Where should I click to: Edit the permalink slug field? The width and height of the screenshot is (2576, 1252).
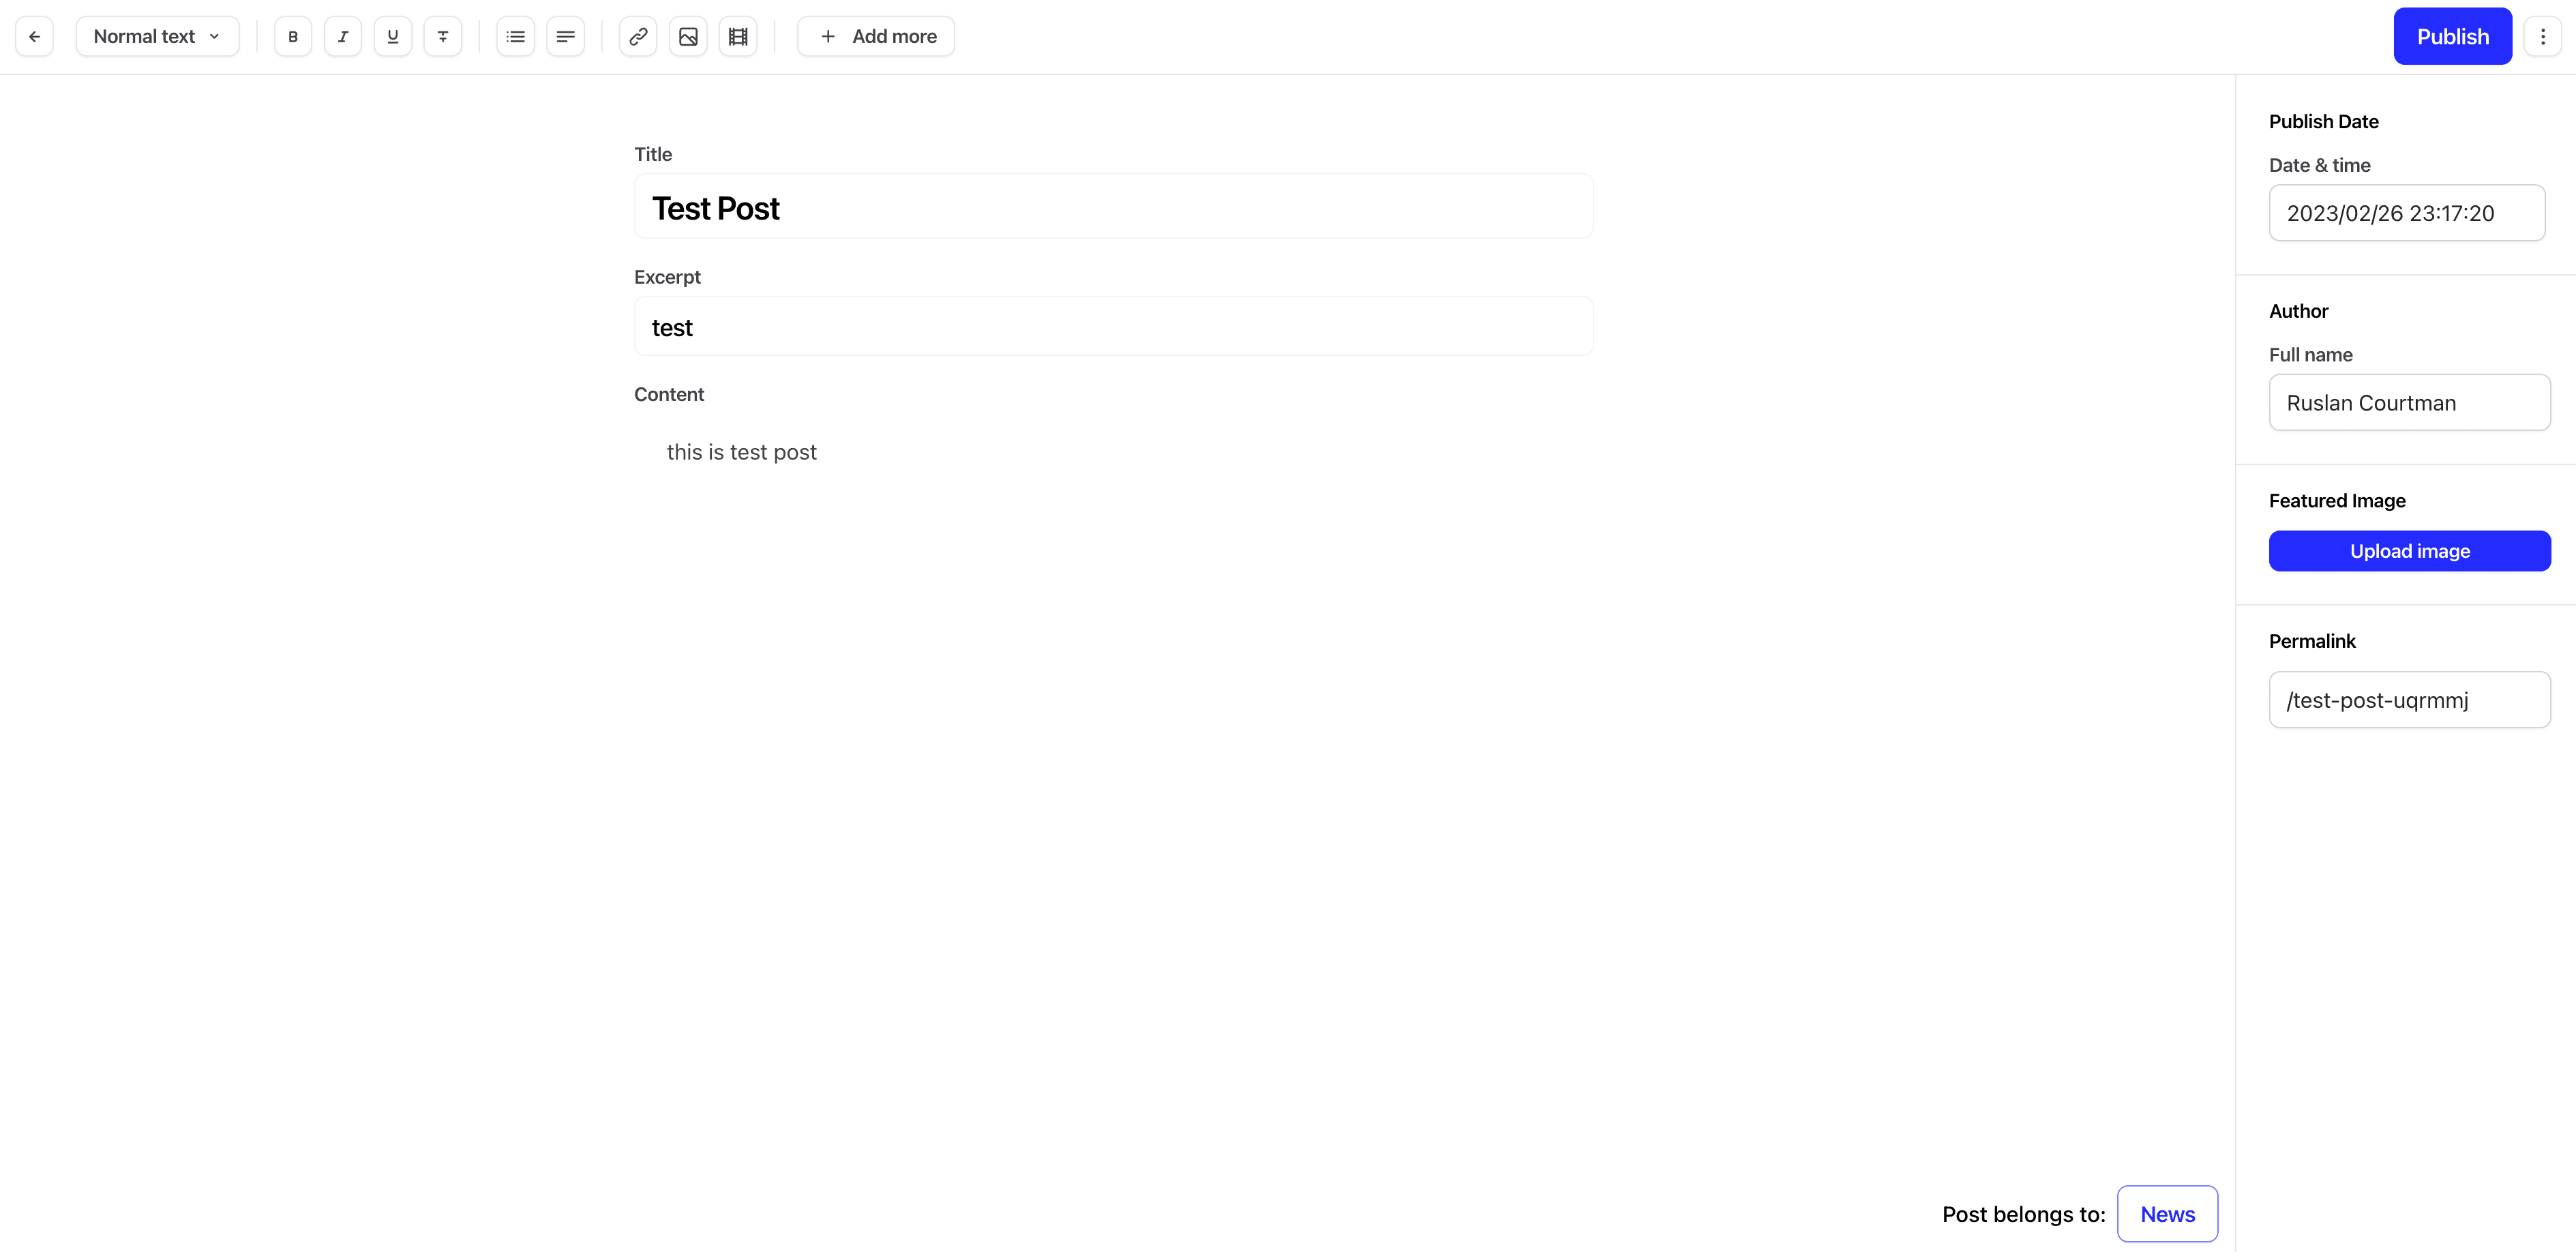point(2410,699)
